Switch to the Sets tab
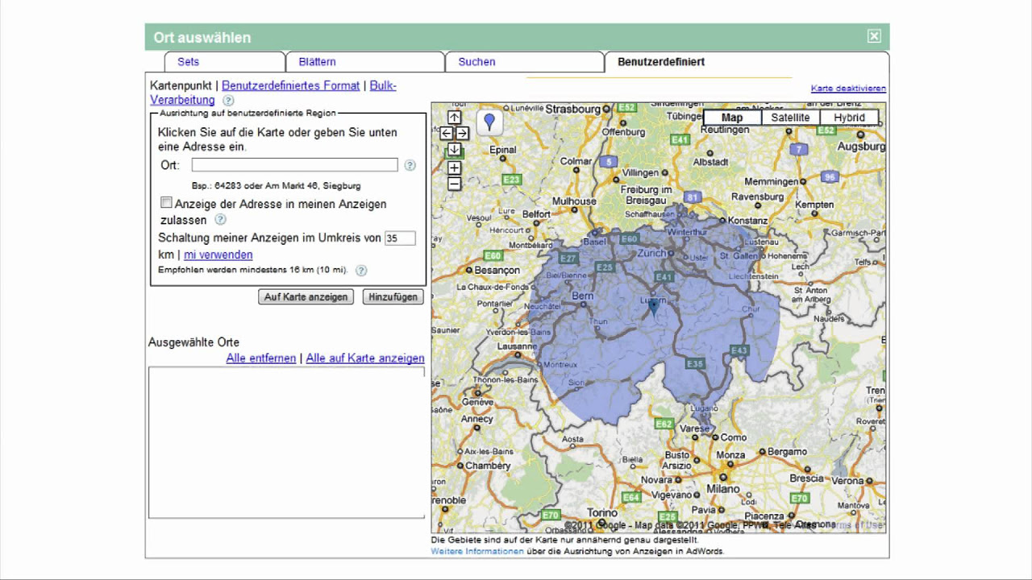1032x580 pixels. pyautogui.click(x=225, y=62)
